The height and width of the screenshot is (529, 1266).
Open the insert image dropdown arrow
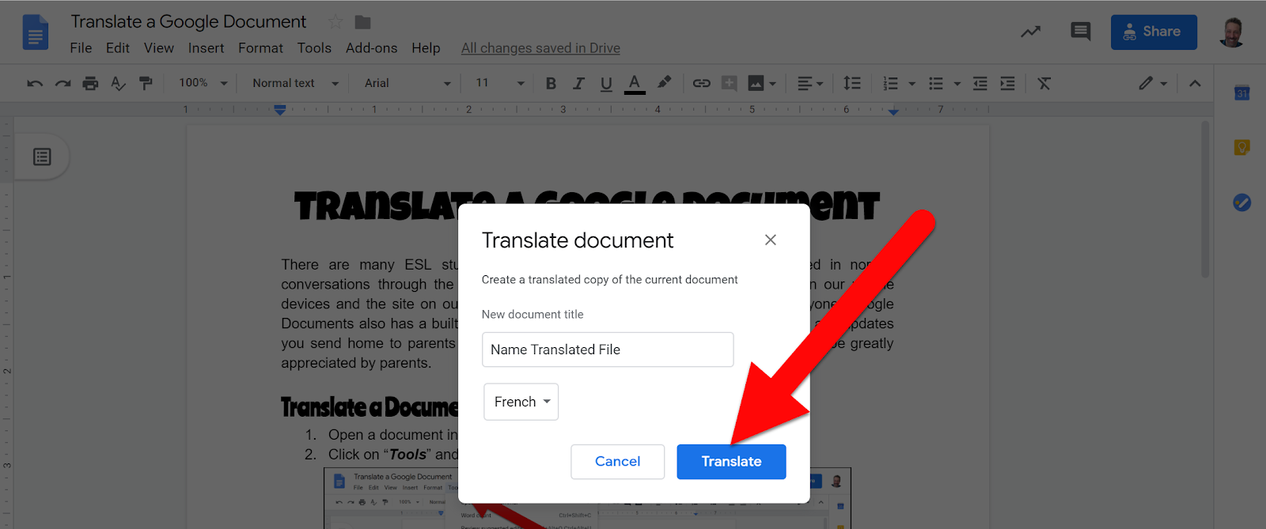click(773, 83)
